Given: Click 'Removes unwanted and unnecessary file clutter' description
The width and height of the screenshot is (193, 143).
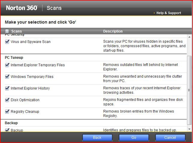Looking at the screenshot, I should (142, 79).
